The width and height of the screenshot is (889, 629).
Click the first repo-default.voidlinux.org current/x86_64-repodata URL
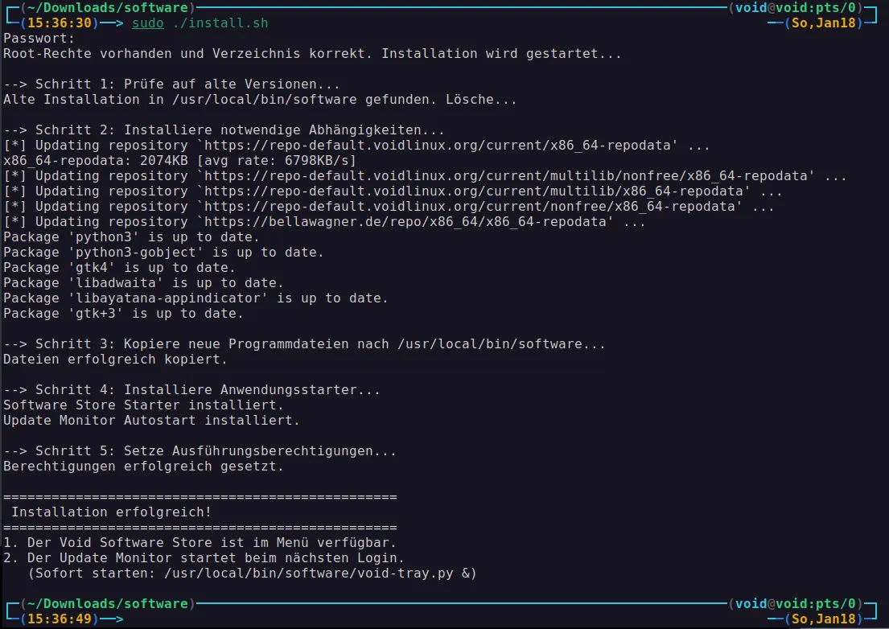[x=440, y=146]
